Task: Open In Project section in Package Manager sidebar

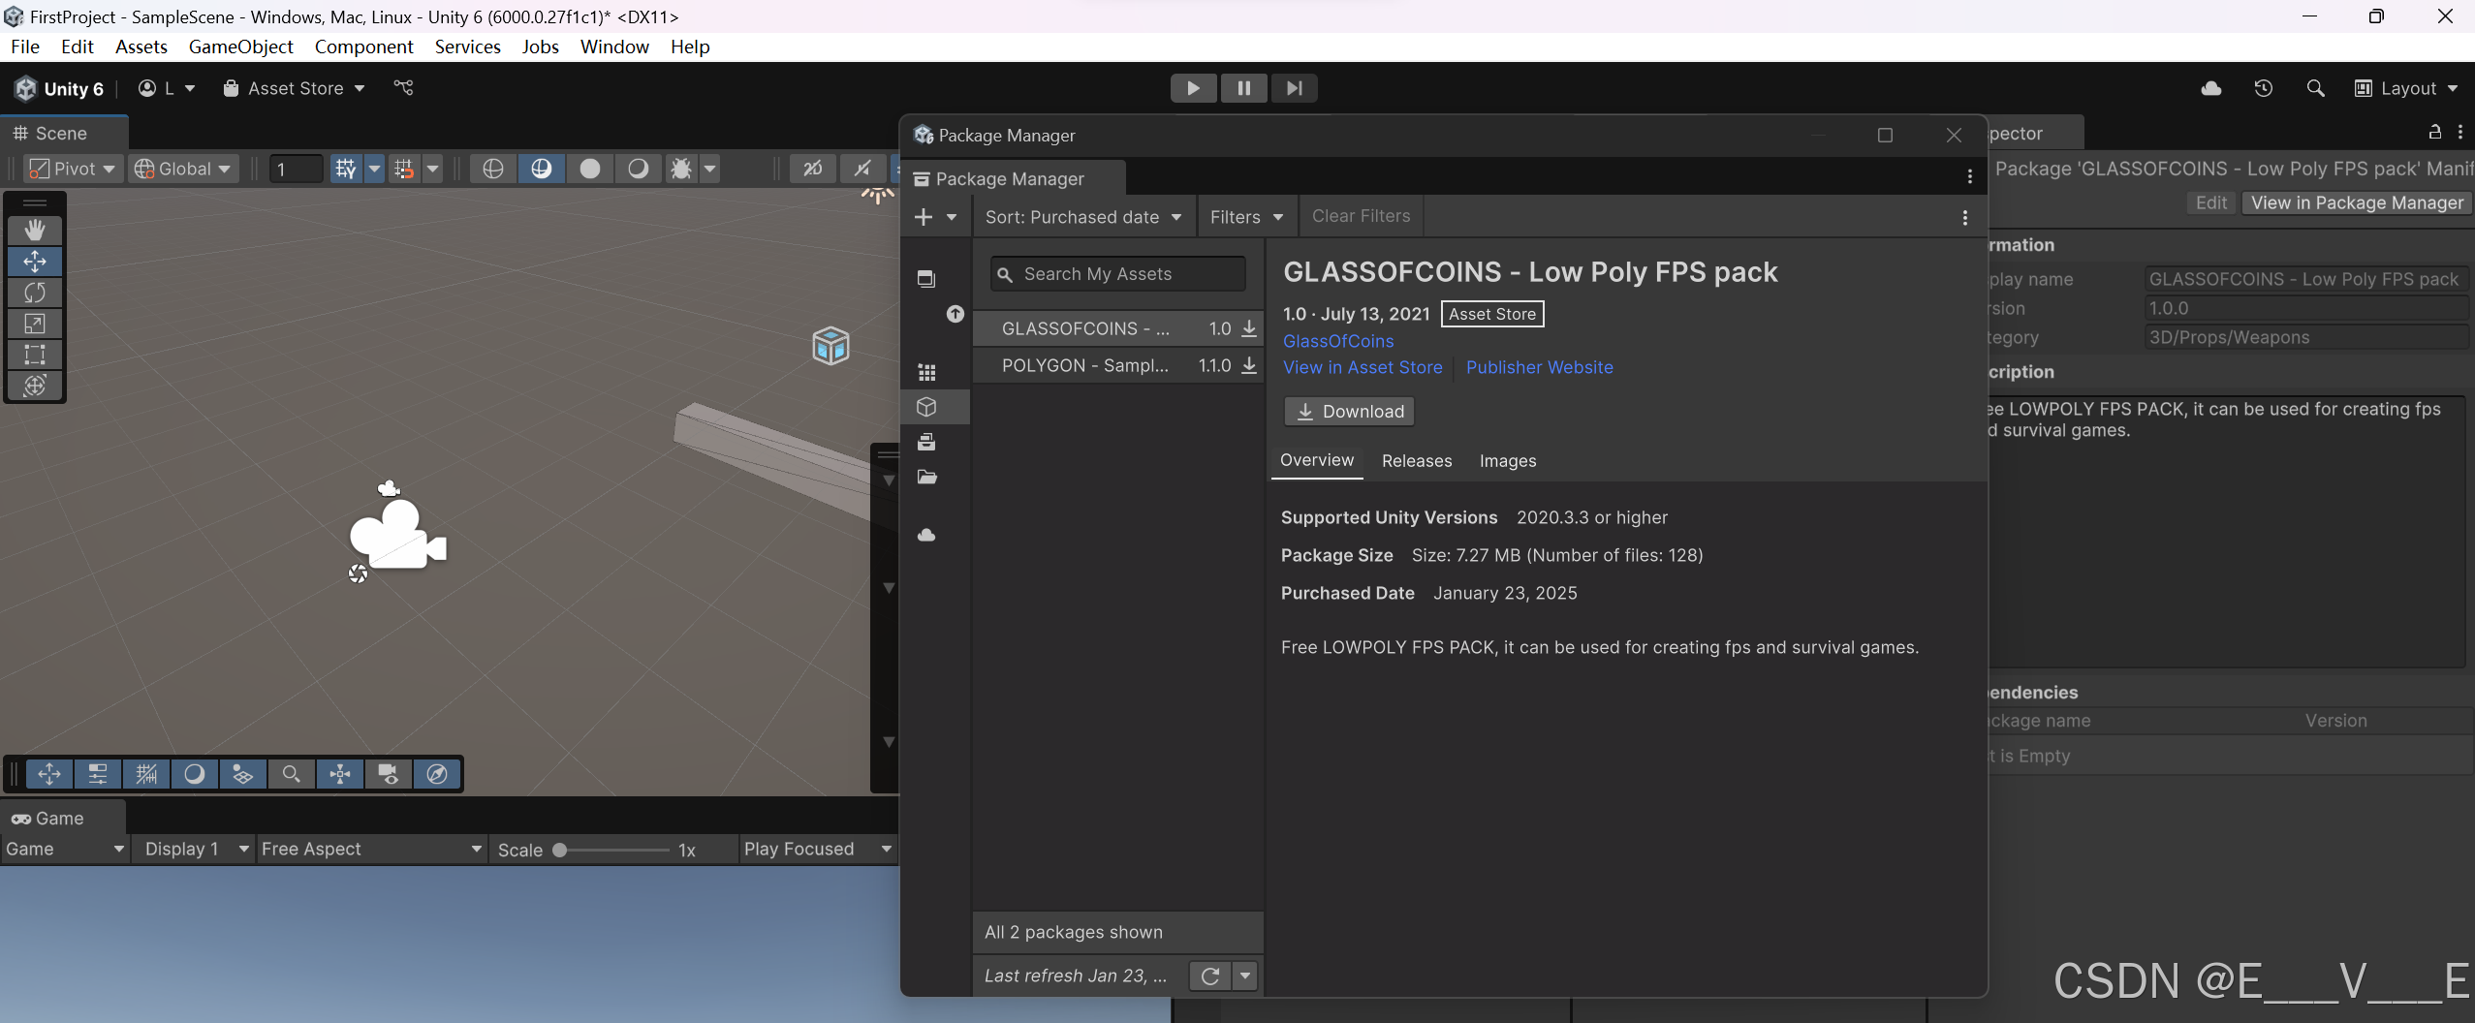Action: (x=926, y=279)
